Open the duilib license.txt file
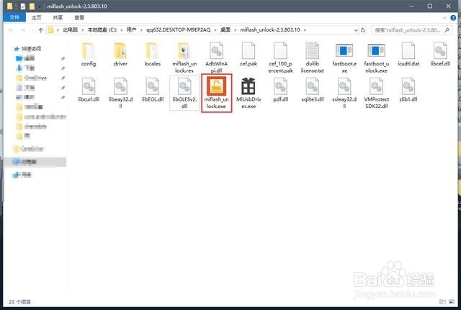461x310 pixels. (312, 58)
